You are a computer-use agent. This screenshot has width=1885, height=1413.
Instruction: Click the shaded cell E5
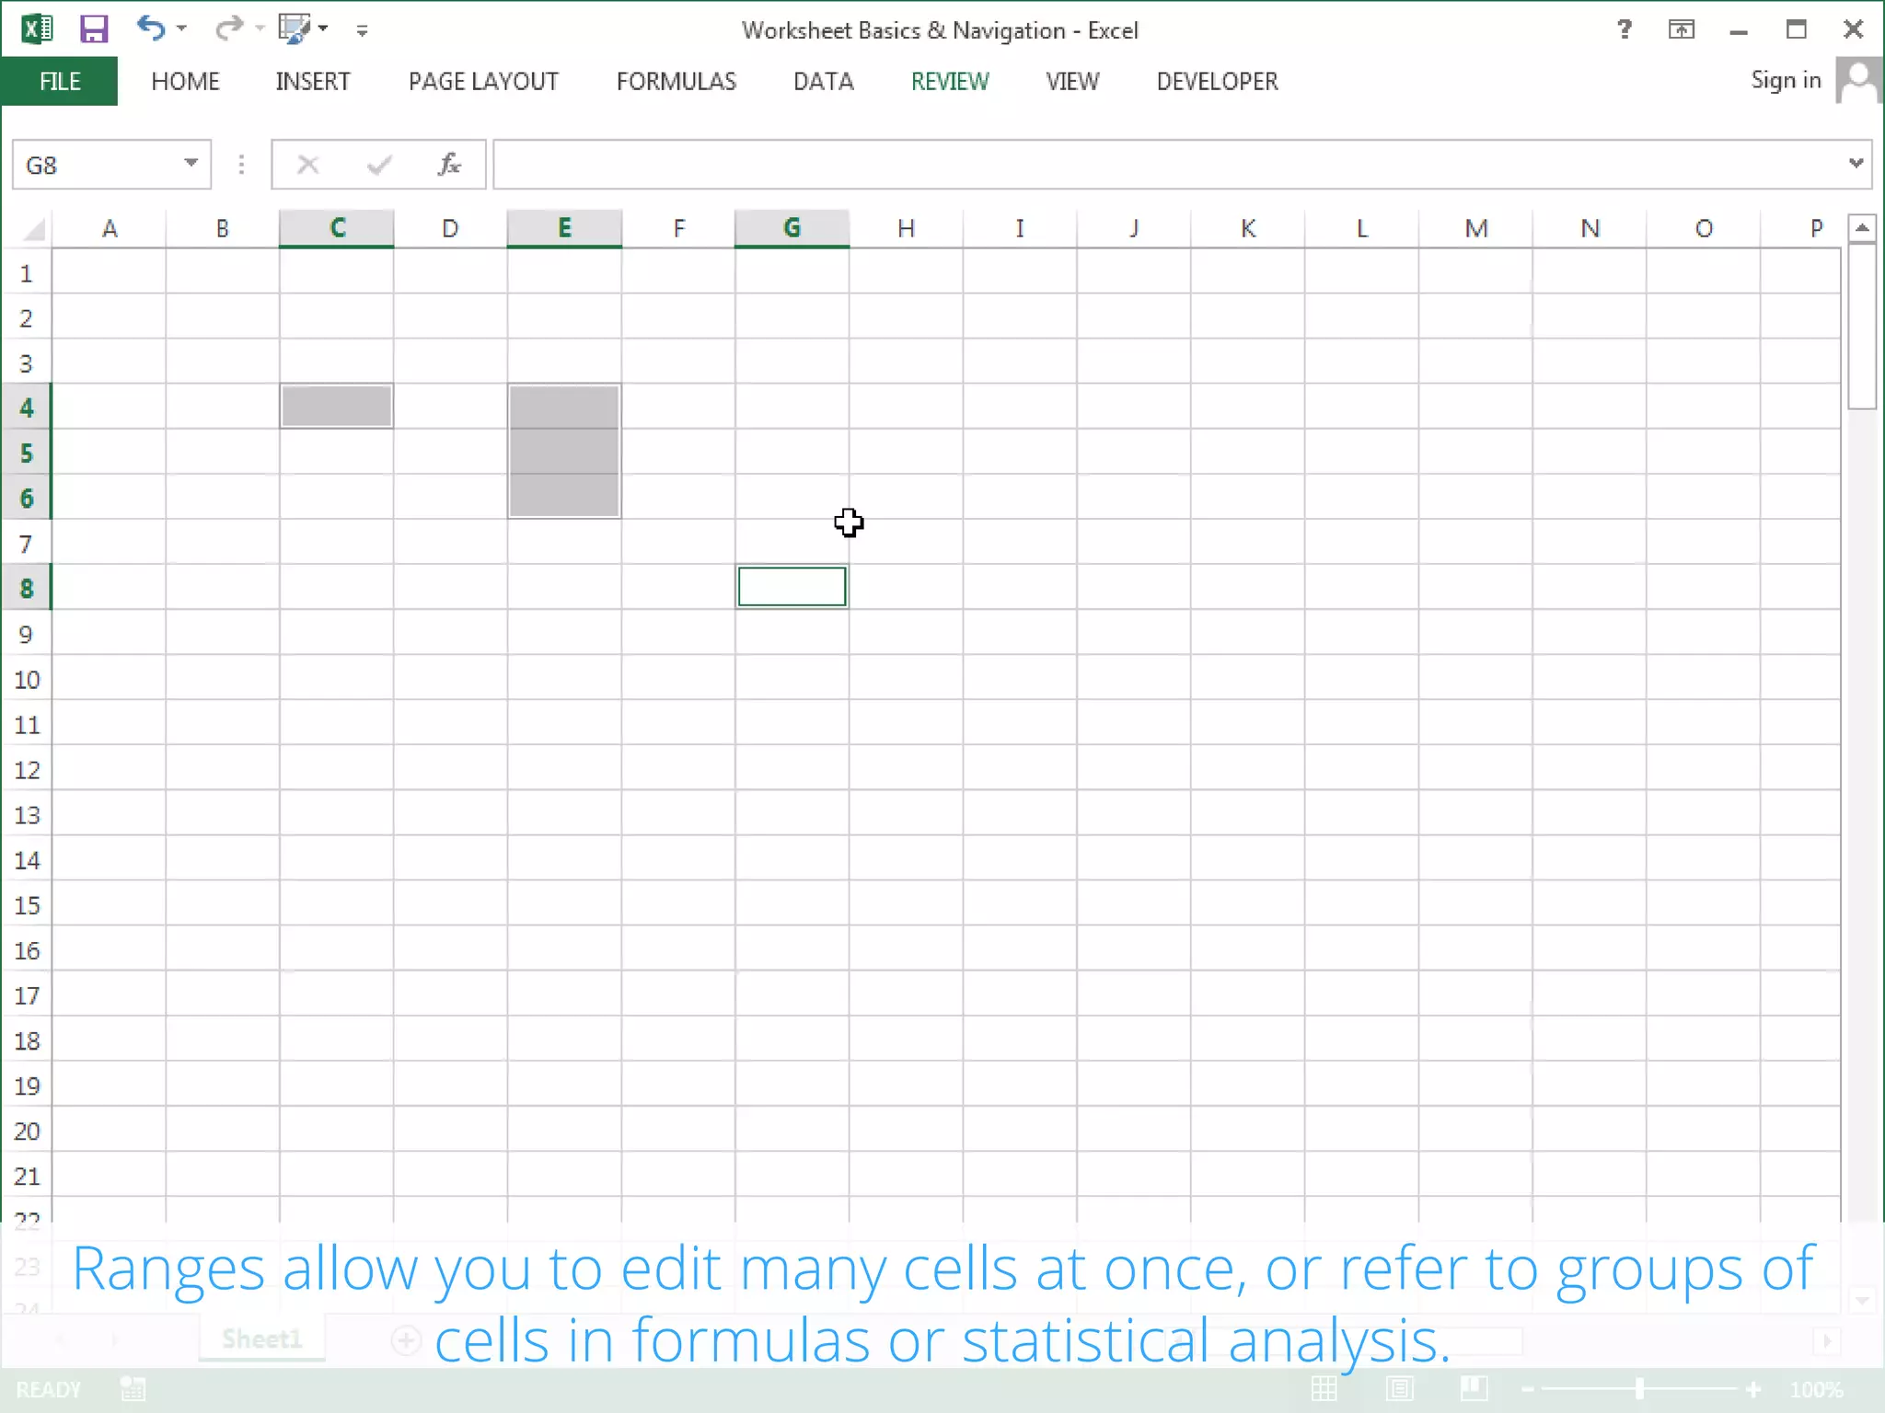click(x=564, y=452)
